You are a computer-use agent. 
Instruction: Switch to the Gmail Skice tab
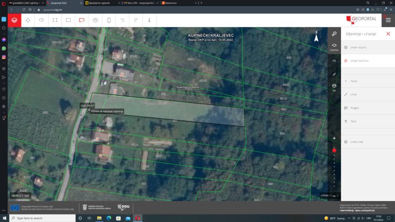point(140,3)
